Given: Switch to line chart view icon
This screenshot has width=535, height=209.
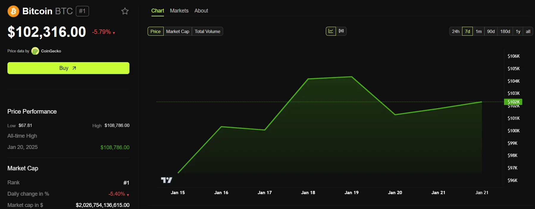Looking at the screenshot, I should pos(331,31).
